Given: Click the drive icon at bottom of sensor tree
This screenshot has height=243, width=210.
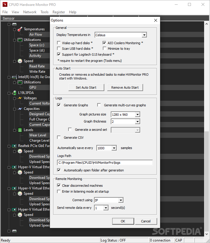Looking at the screenshot, I should pyautogui.click(x=14, y=231).
